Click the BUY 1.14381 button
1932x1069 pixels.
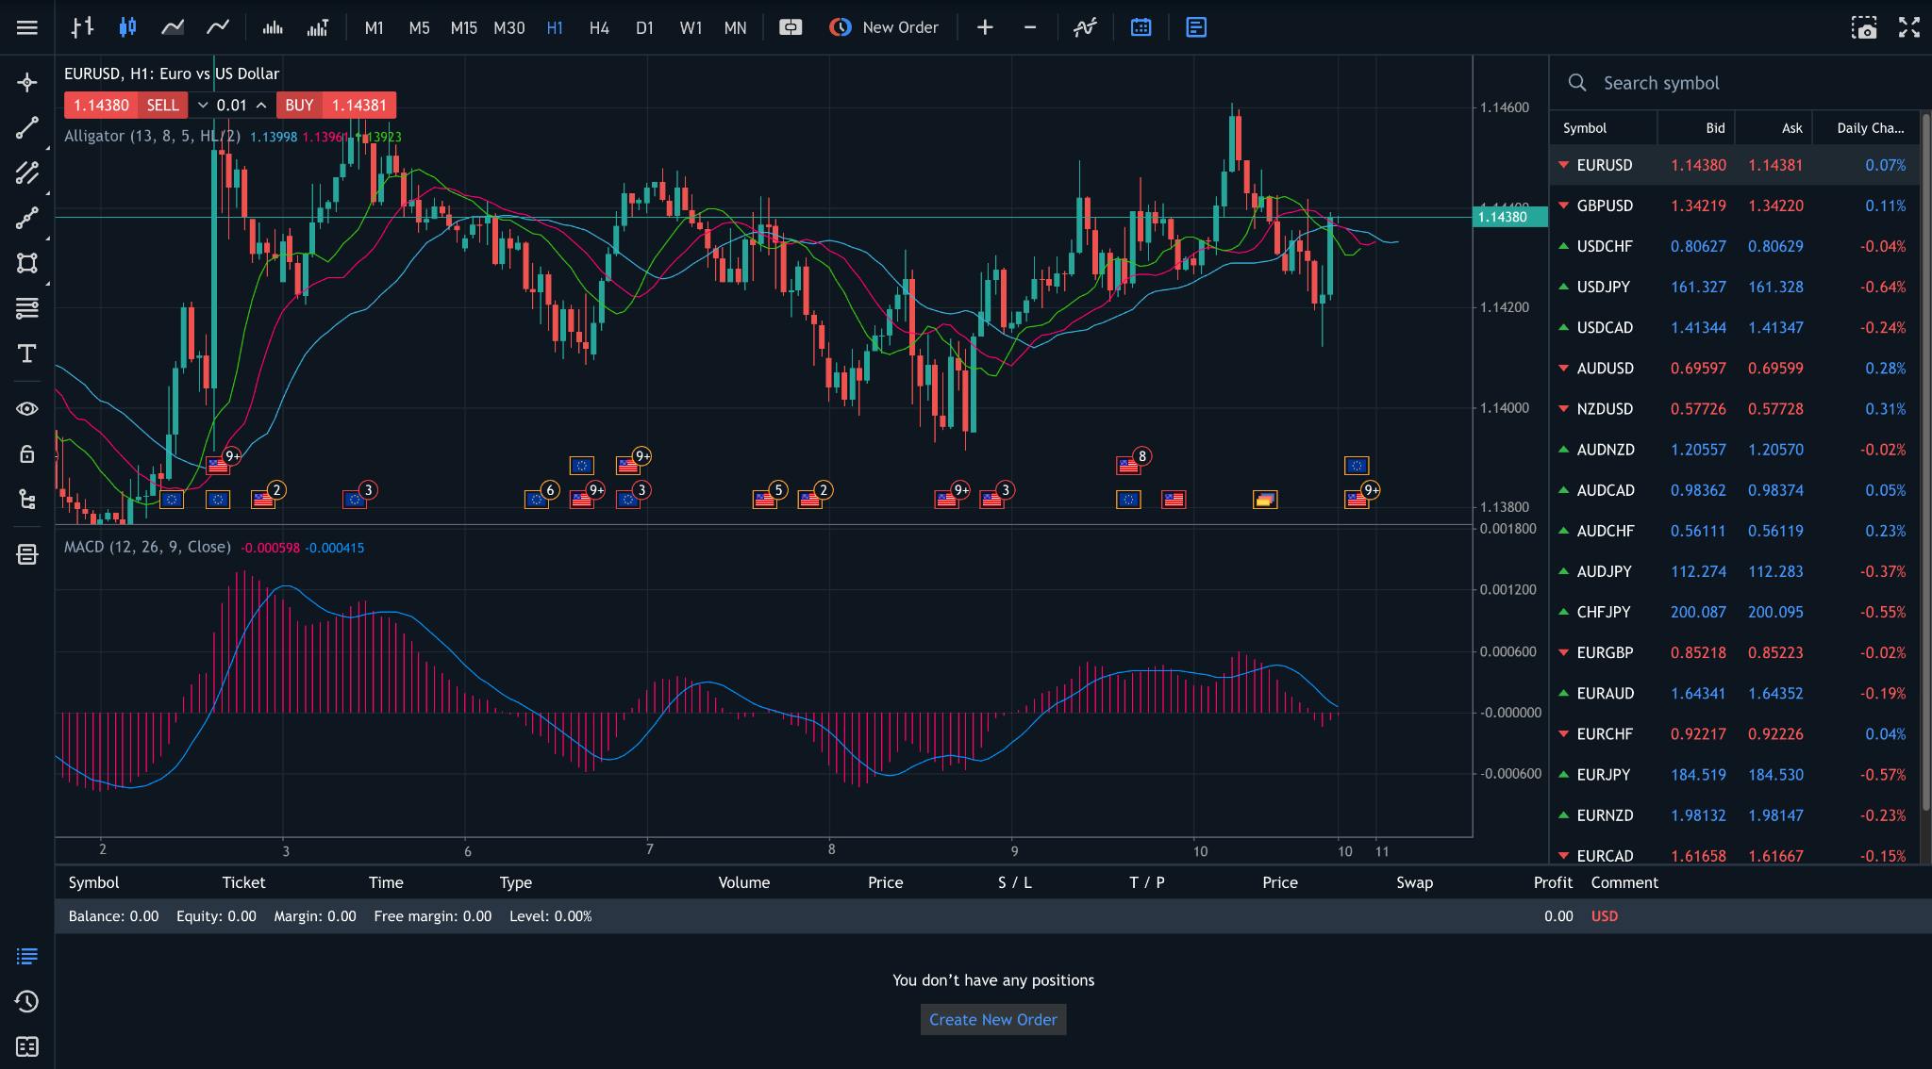tap(336, 105)
